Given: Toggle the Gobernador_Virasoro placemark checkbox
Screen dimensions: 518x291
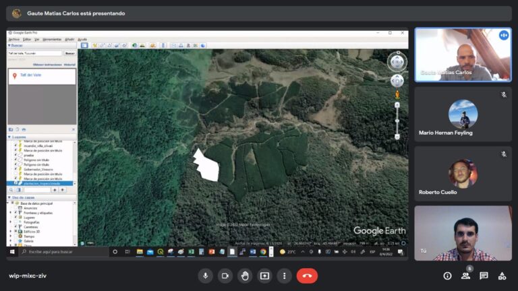Looking at the screenshot, I should click(16, 169).
